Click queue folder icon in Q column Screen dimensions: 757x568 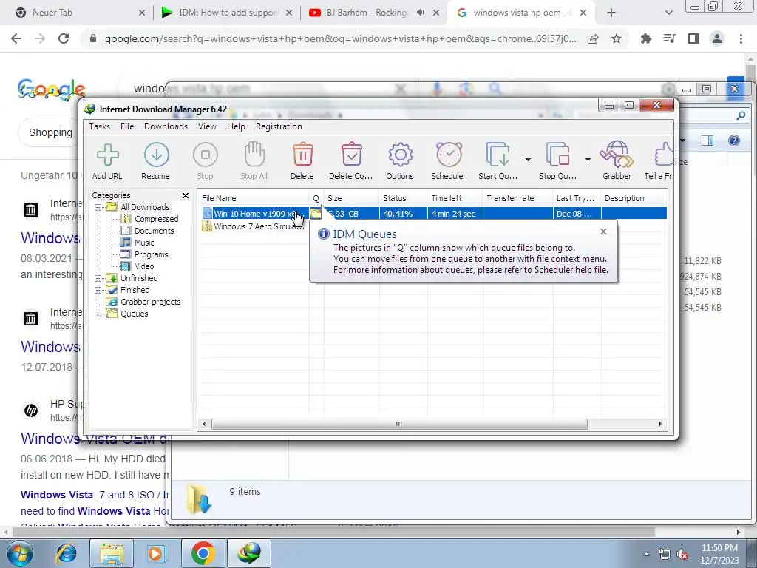[316, 214]
